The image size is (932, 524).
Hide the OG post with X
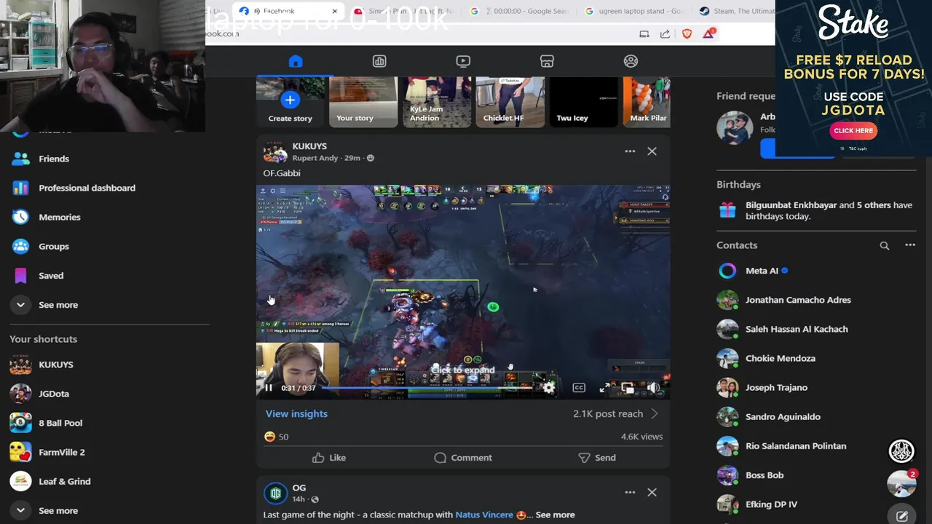[652, 493]
